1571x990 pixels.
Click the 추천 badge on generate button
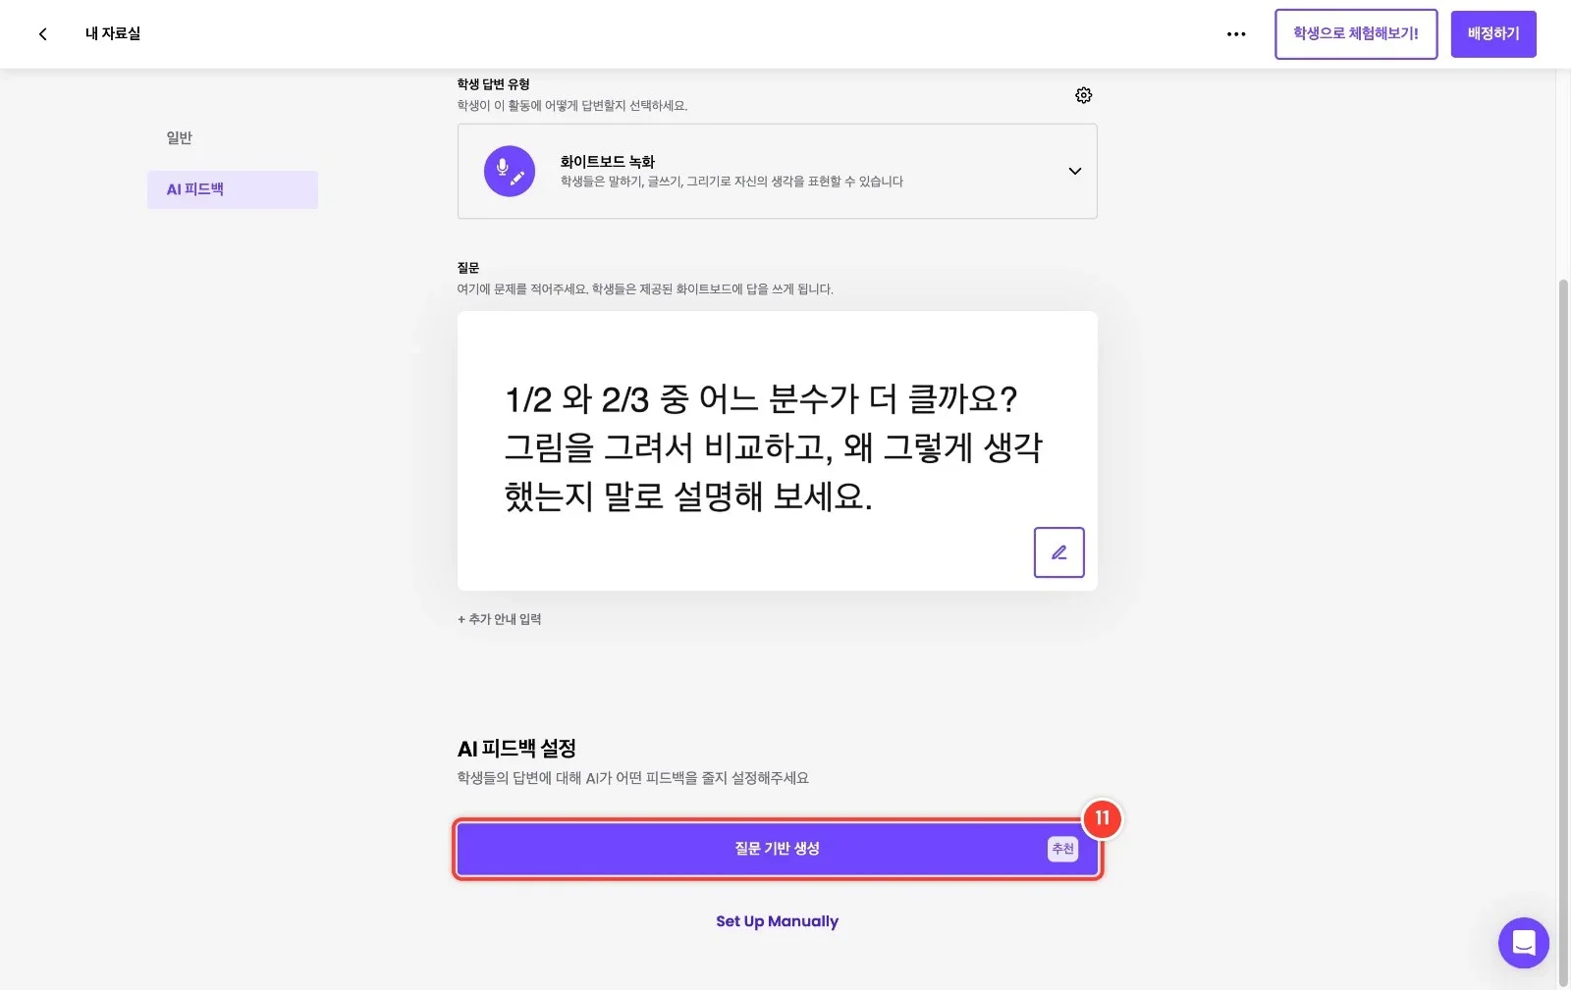point(1062,849)
